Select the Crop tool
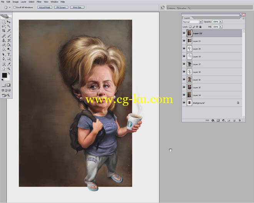The image size is (254, 203). [3, 30]
